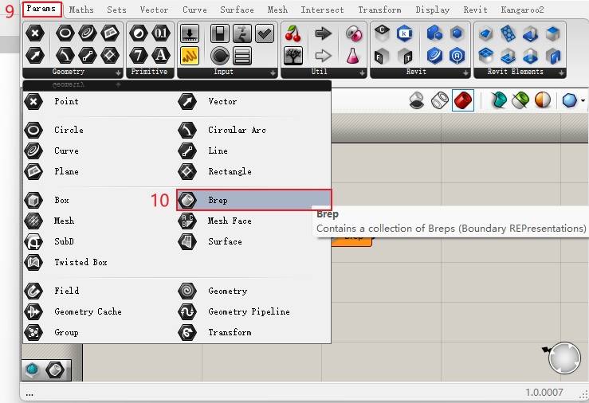Switch to the Kangaroo2 tab
Screen dimensions: 589x403
[522, 10]
